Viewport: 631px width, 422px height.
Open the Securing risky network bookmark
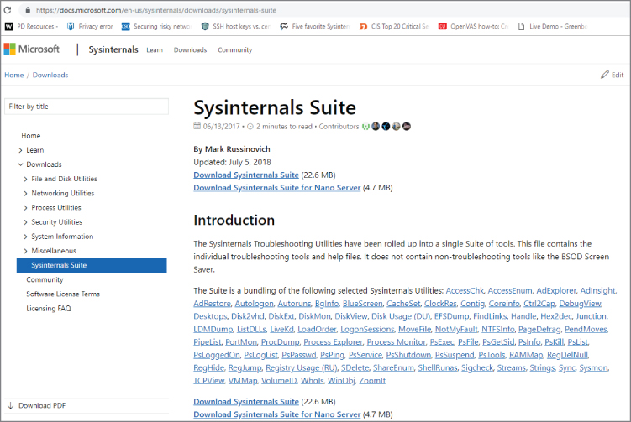156,26
